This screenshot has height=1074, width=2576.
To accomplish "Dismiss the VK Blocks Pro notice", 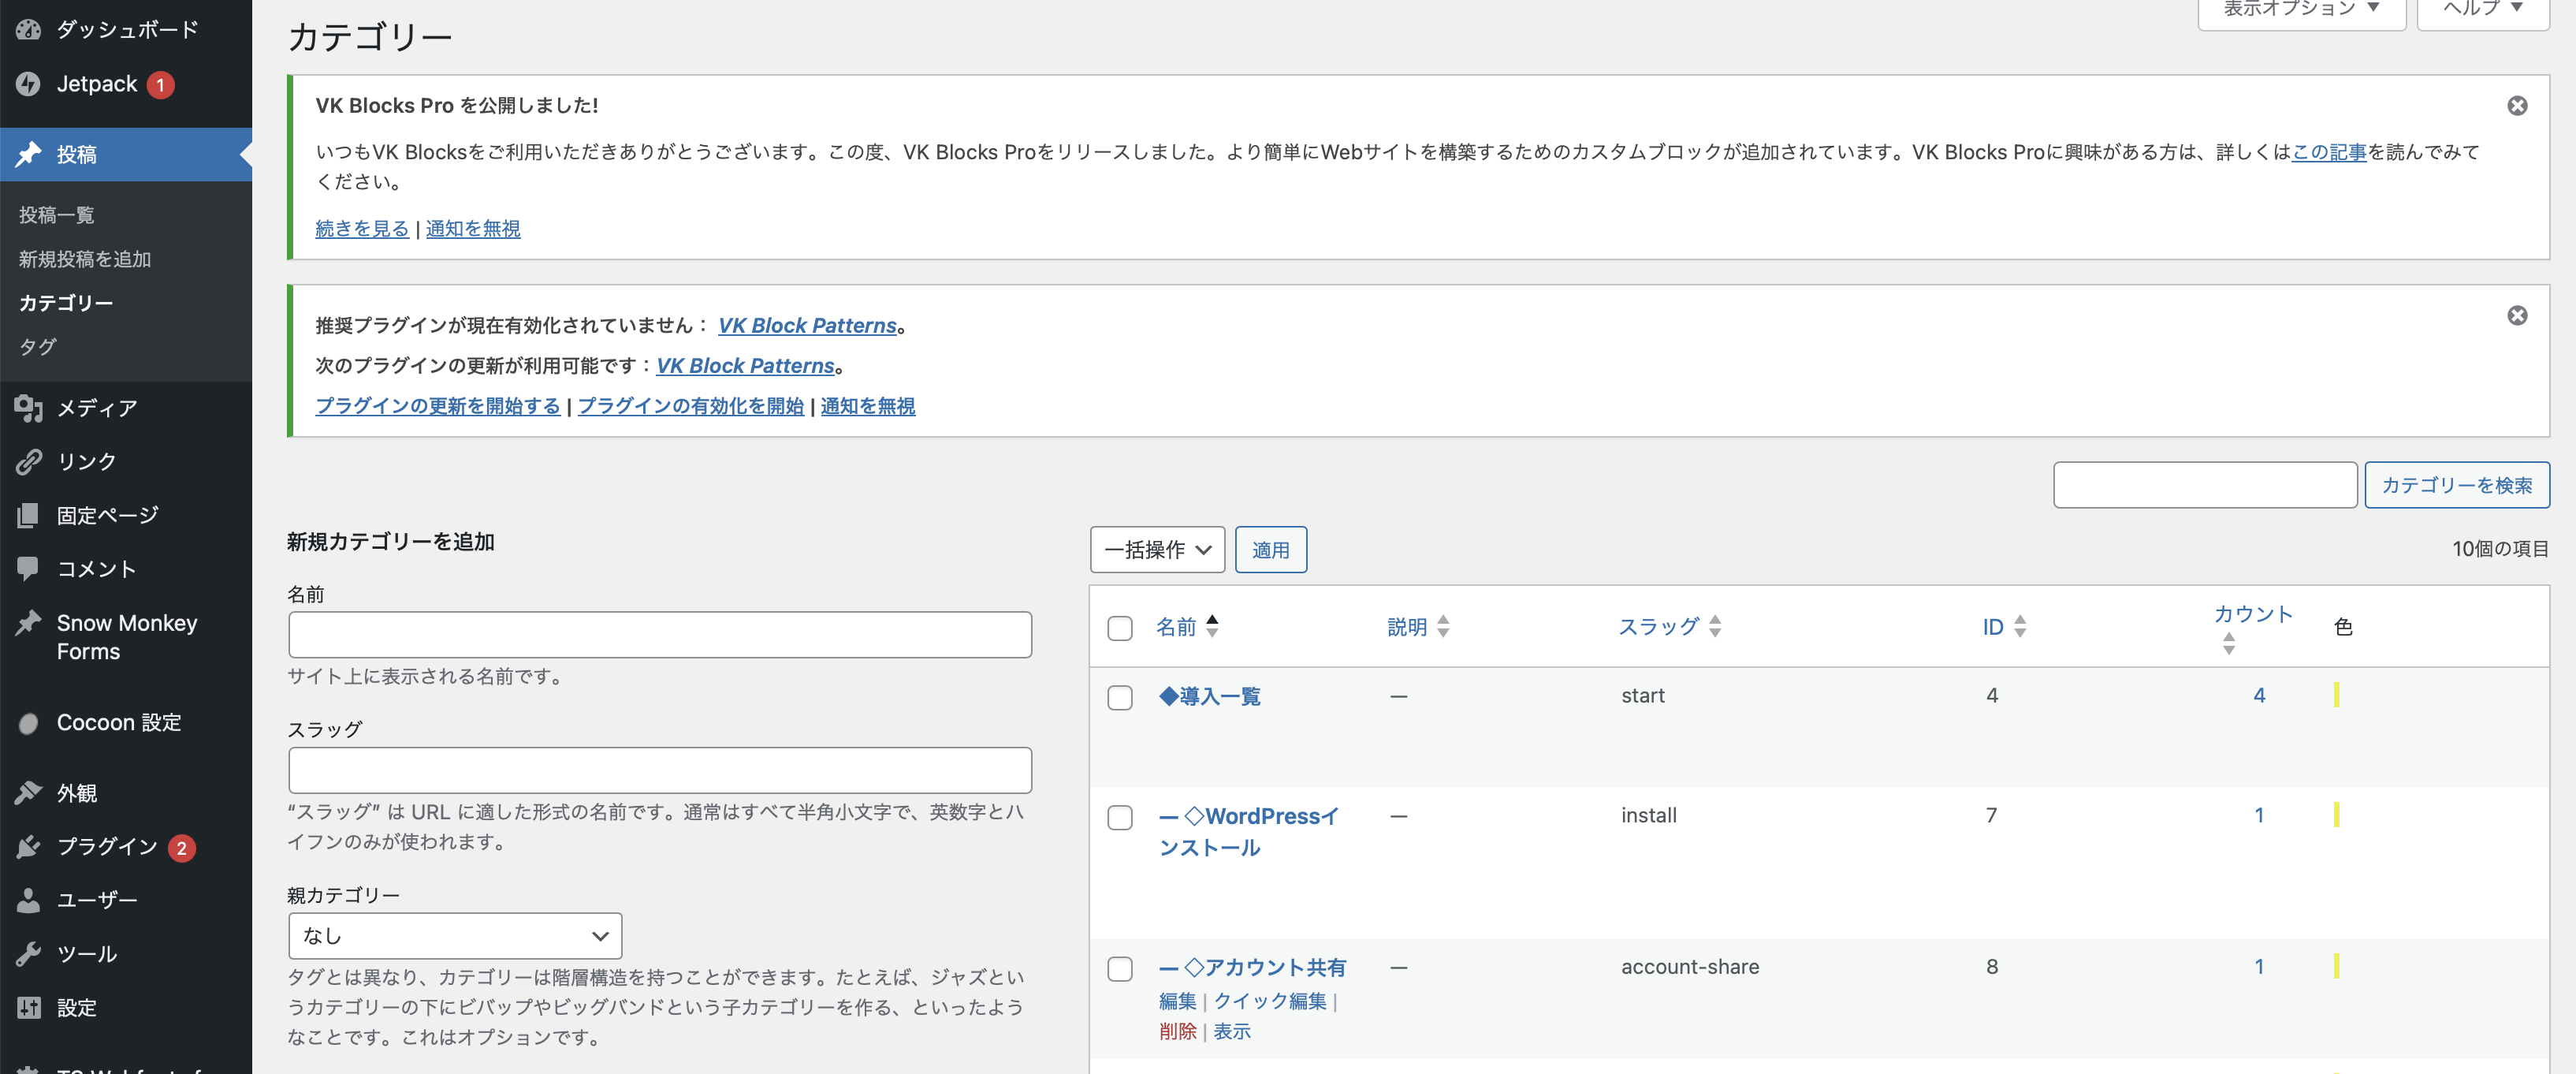I will pyautogui.click(x=2517, y=106).
